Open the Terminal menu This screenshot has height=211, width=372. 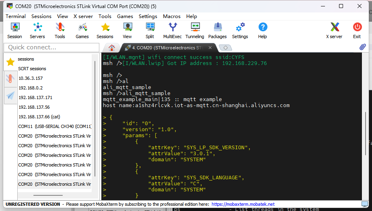tap(16, 16)
